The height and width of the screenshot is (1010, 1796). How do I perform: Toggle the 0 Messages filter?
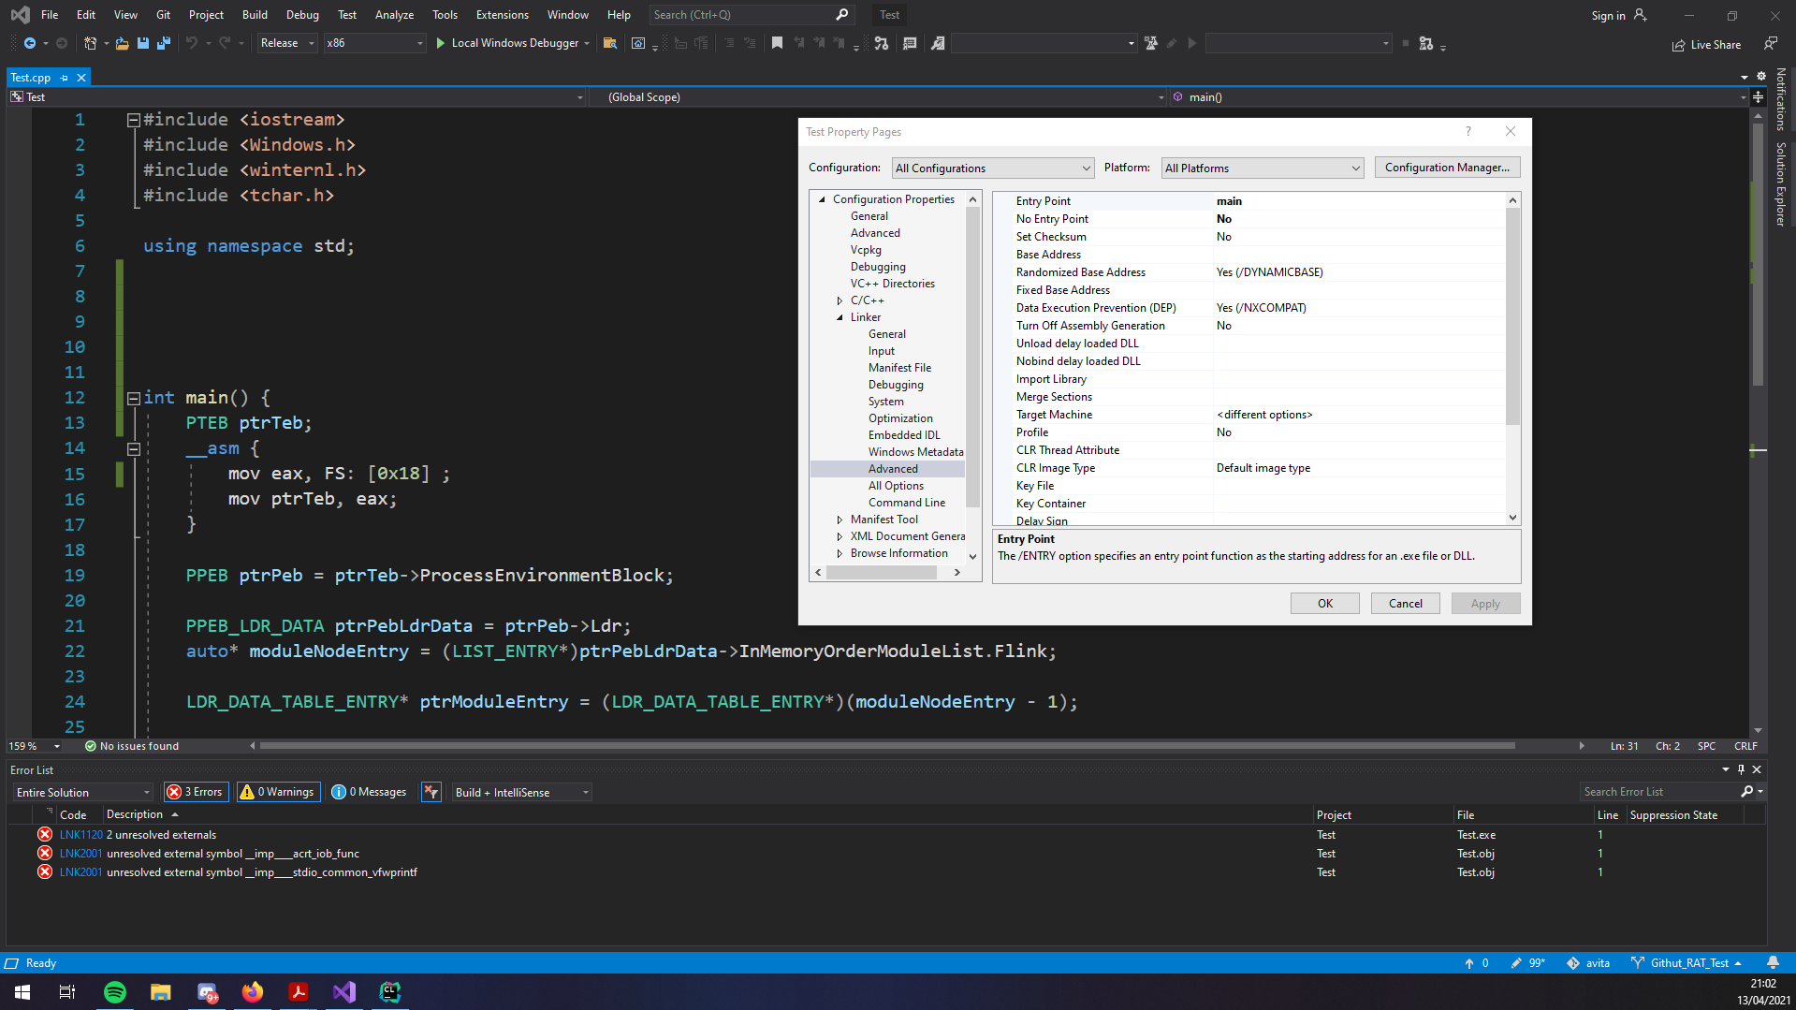[x=370, y=792]
